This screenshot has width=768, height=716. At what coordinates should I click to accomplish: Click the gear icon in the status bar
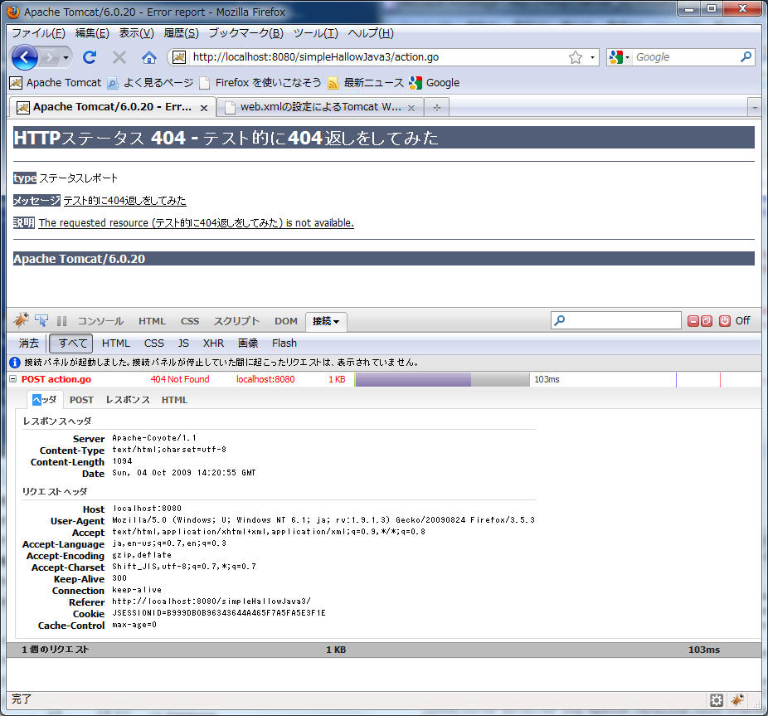pyautogui.click(x=717, y=700)
